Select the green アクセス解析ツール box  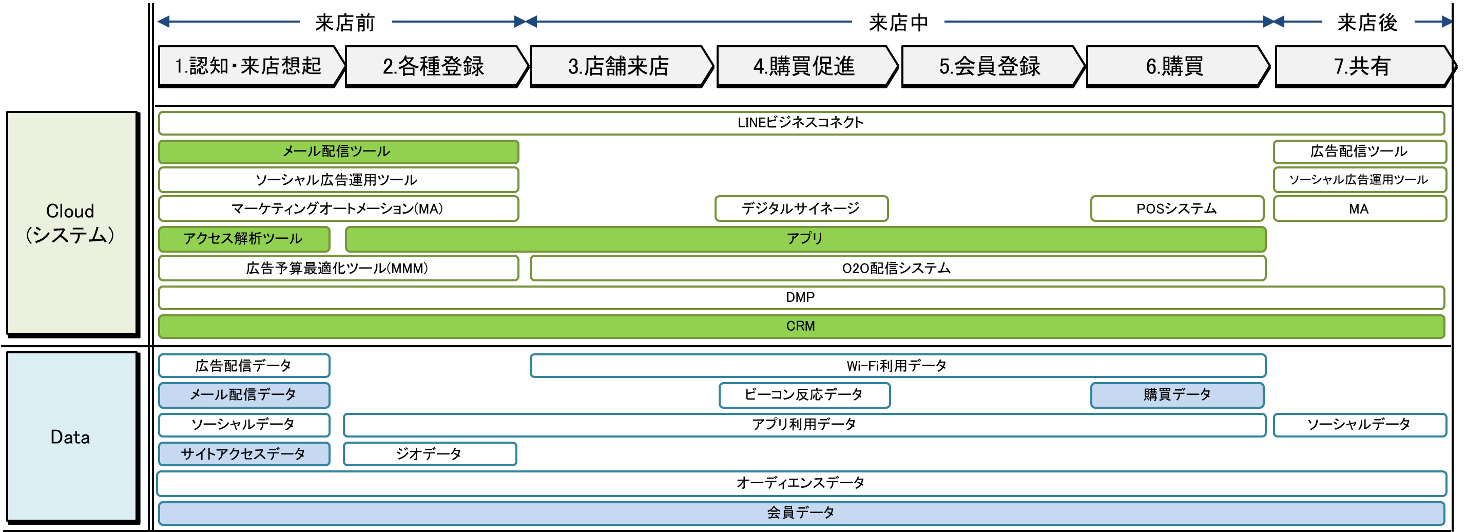click(244, 239)
